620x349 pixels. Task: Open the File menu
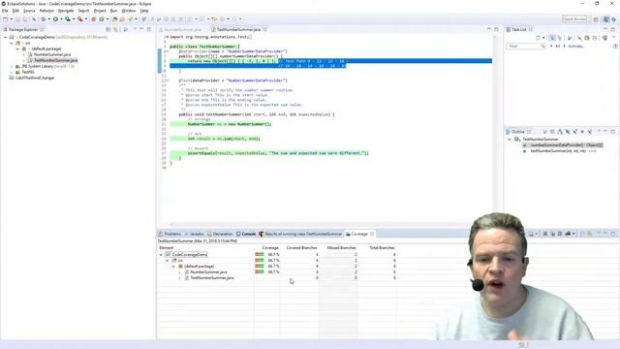click(x=5, y=11)
